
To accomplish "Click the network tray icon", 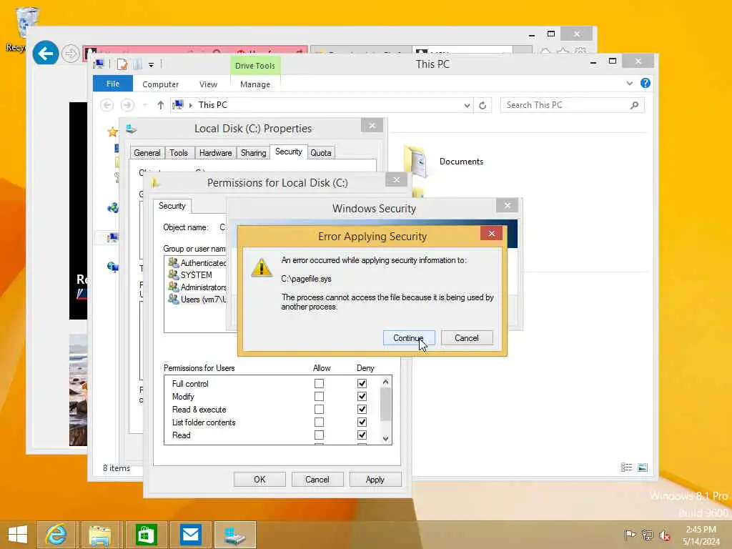I will (647, 535).
